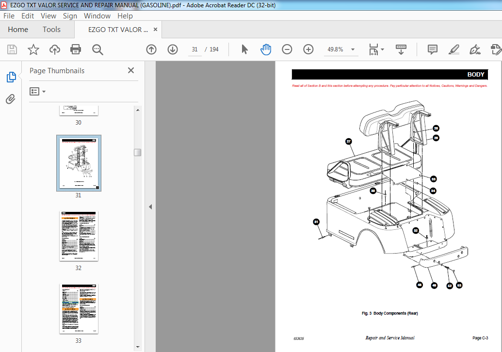This screenshot has height=352, width=502.
Task: Zoom in with the plus icon
Action: (x=308, y=49)
